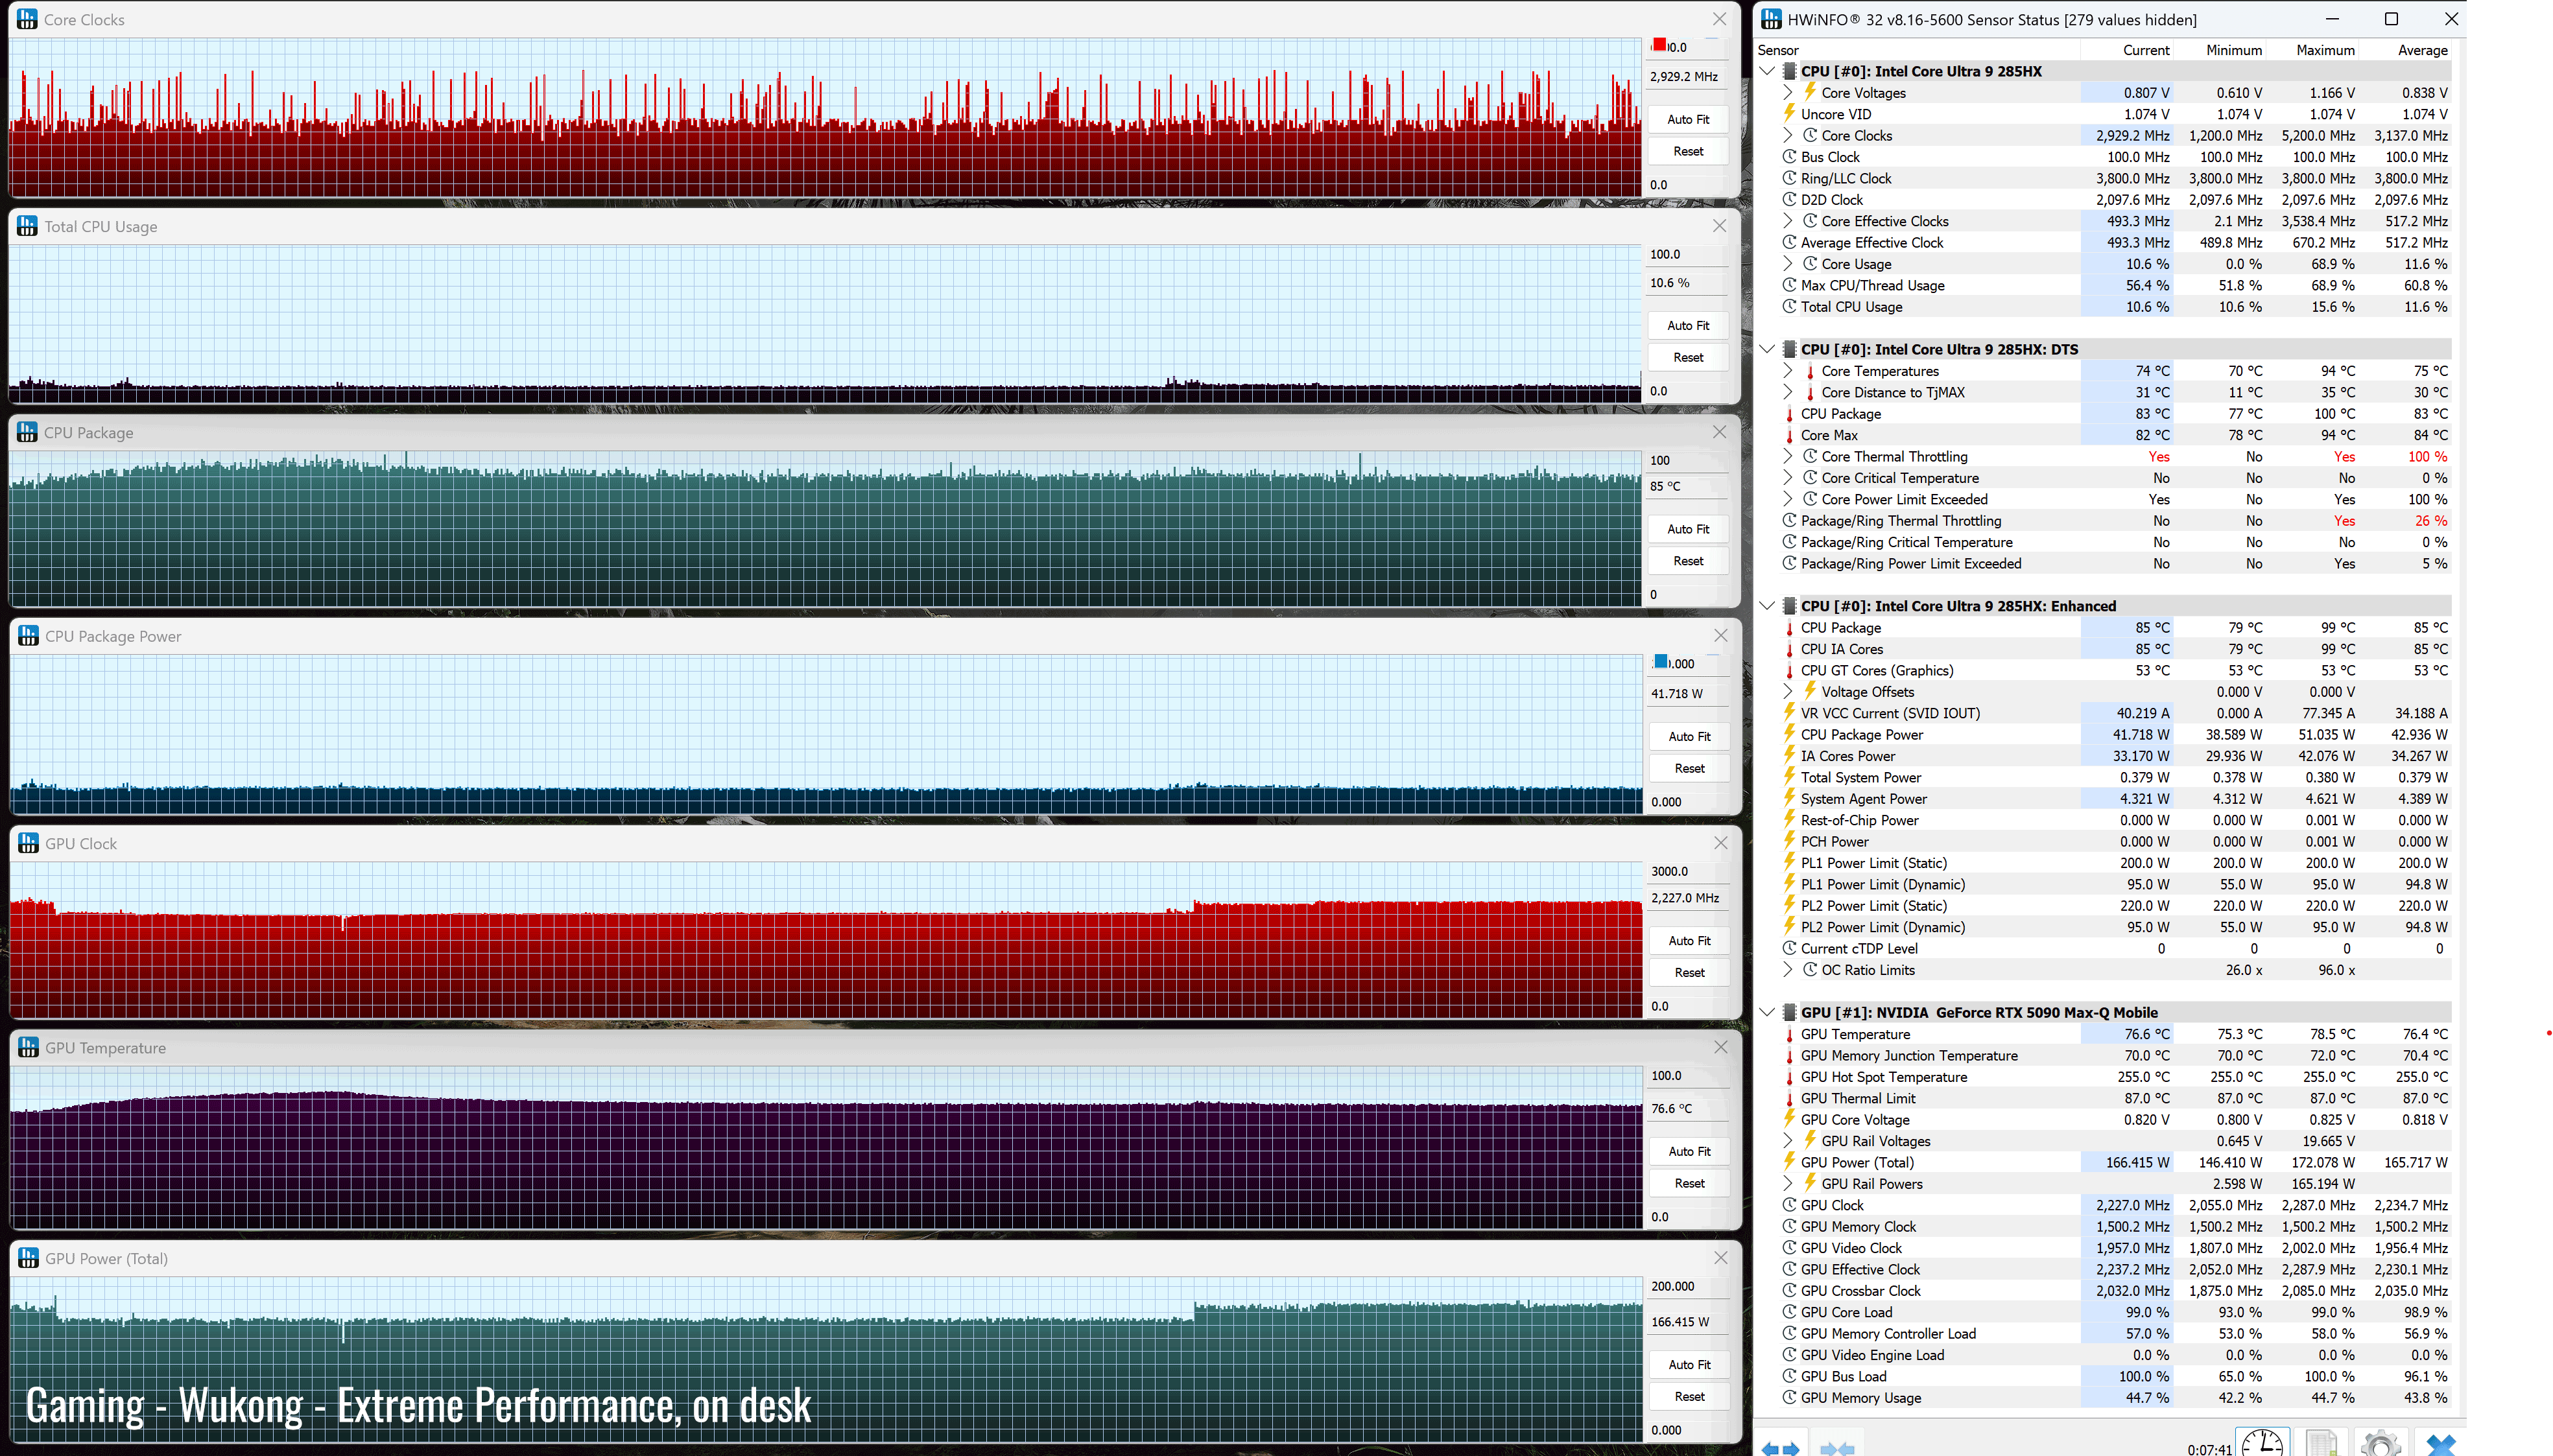Expand the OC Ratio Limits row
This screenshot has width=2553, height=1456.
click(x=1788, y=970)
